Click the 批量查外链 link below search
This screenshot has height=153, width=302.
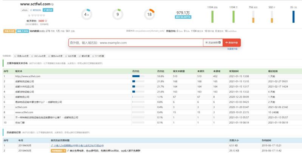(232, 49)
